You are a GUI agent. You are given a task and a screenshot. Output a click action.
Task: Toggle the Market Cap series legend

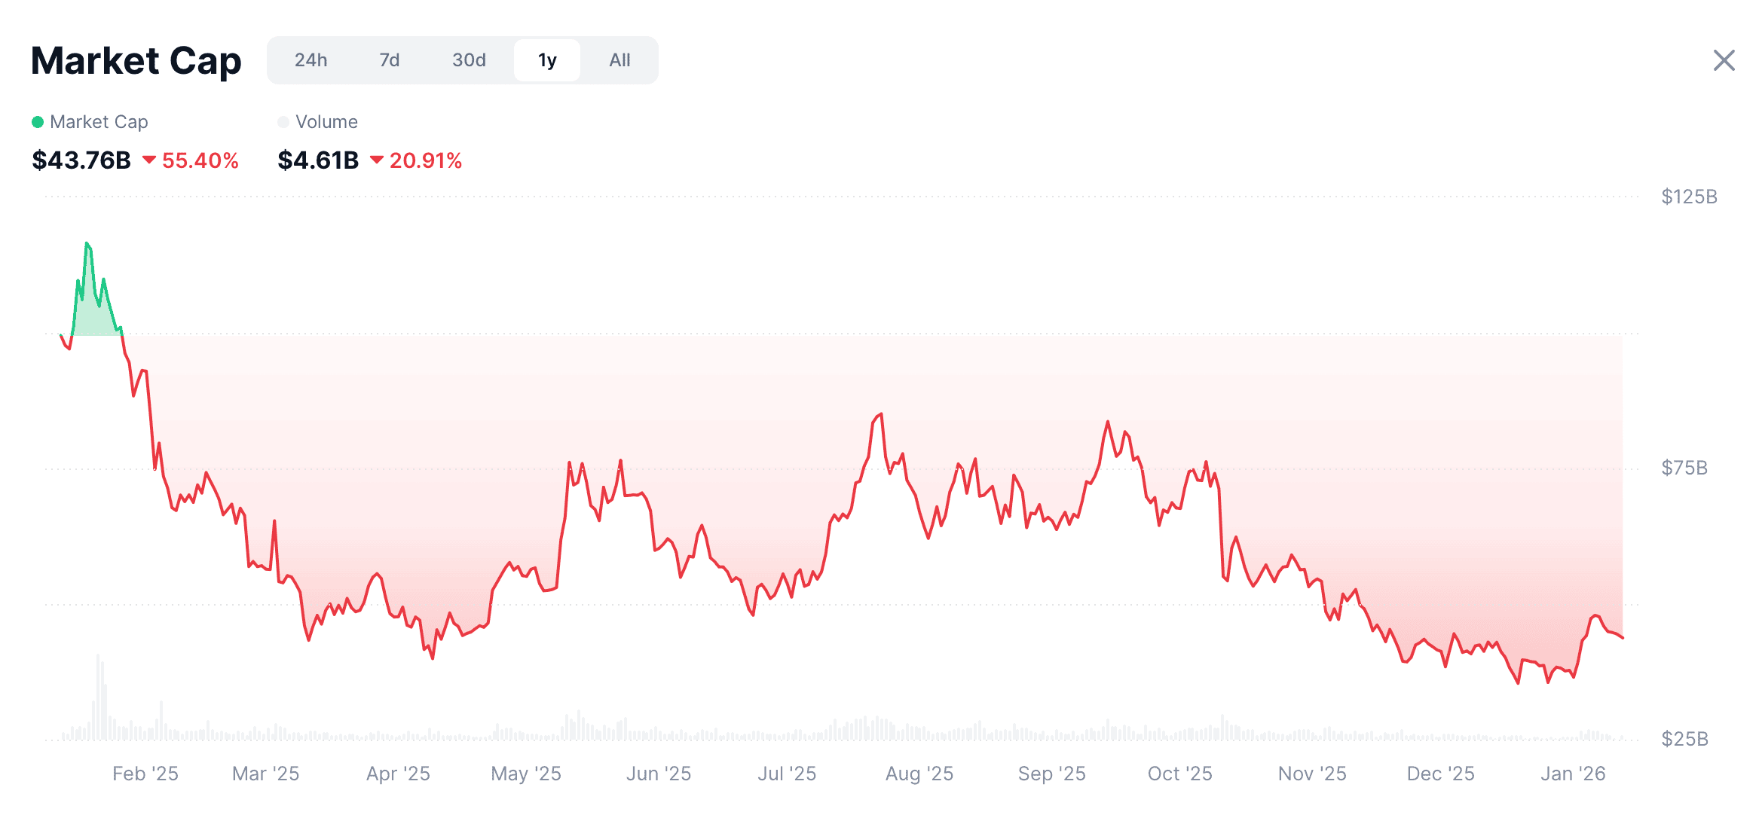coord(99,122)
